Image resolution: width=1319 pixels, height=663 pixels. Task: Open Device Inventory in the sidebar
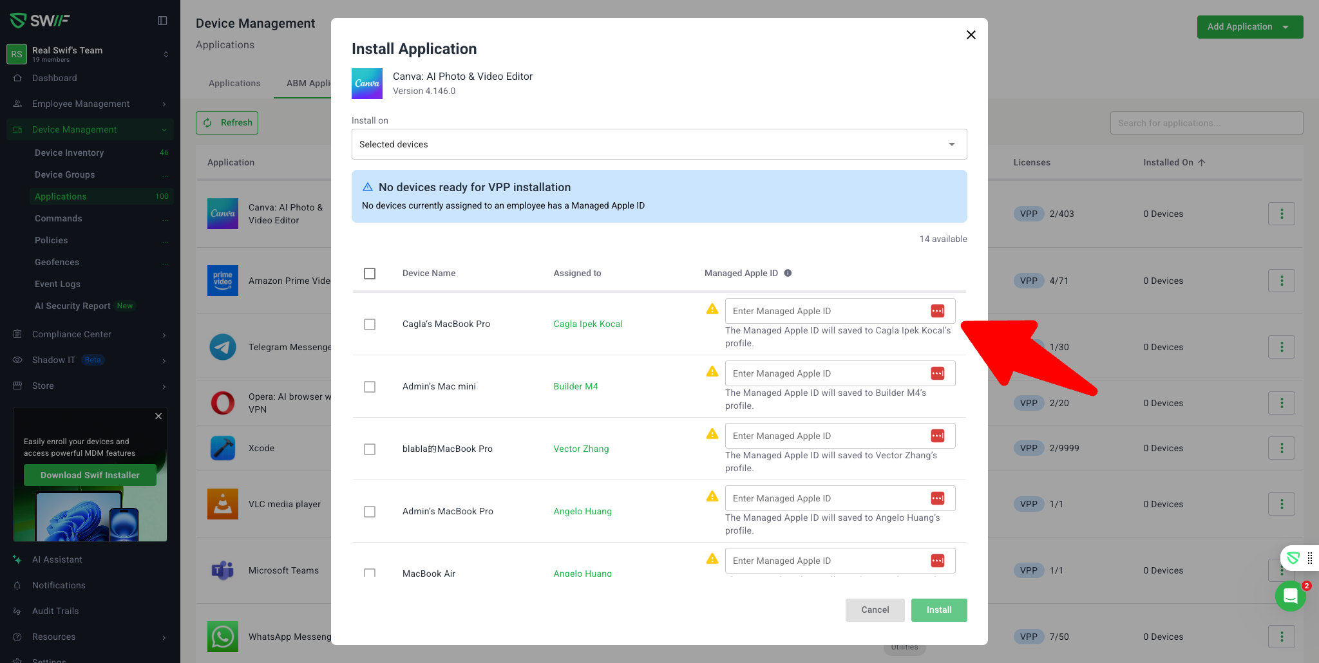69,153
